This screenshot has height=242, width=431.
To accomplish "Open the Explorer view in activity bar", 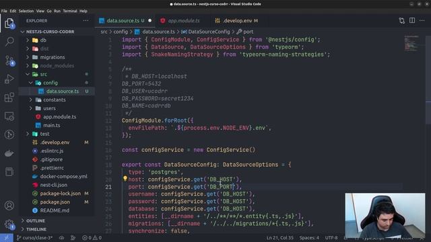I will tap(9, 23).
